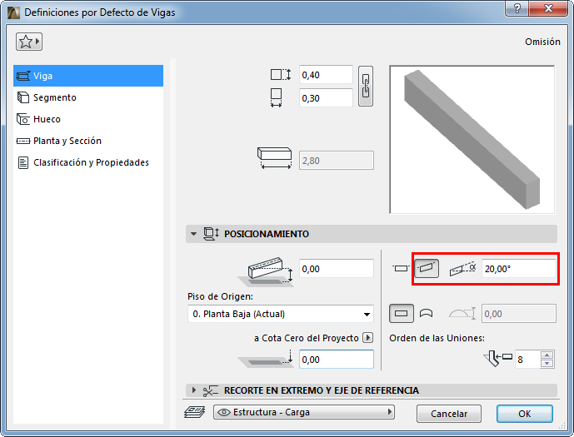Decrease junction order with down arrow

click(x=547, y=364)
